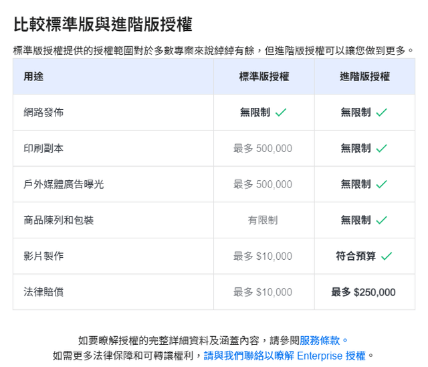
Task: Click the 商品陳列和包裝 row label
Action: point(58,220)
